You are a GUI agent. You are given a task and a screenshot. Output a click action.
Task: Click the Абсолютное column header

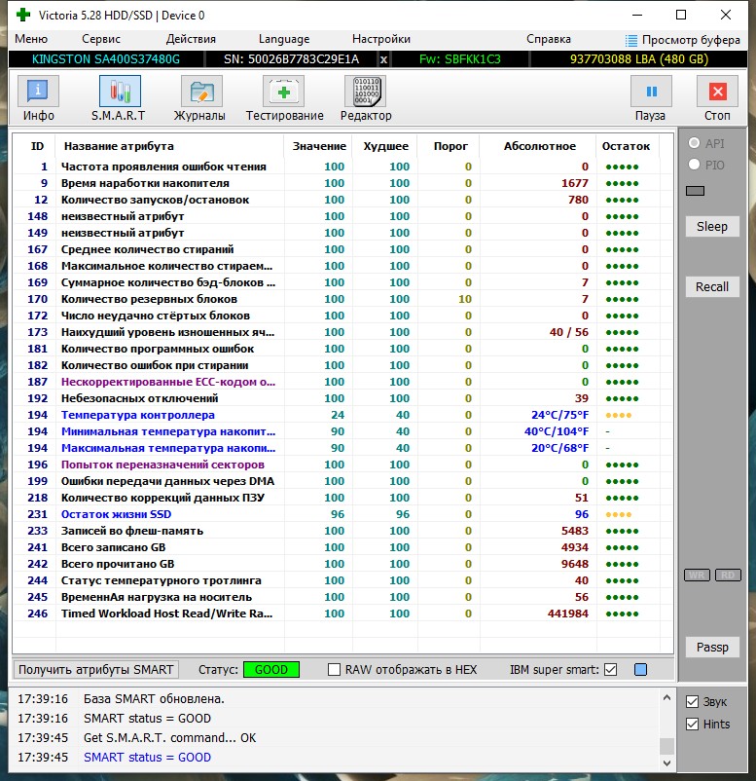click(x=539, y=146)
